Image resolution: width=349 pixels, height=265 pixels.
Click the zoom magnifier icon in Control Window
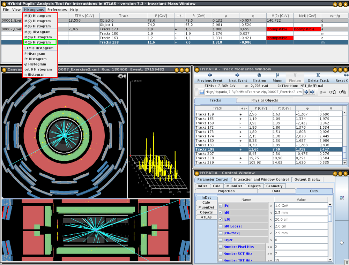point(342,198)
